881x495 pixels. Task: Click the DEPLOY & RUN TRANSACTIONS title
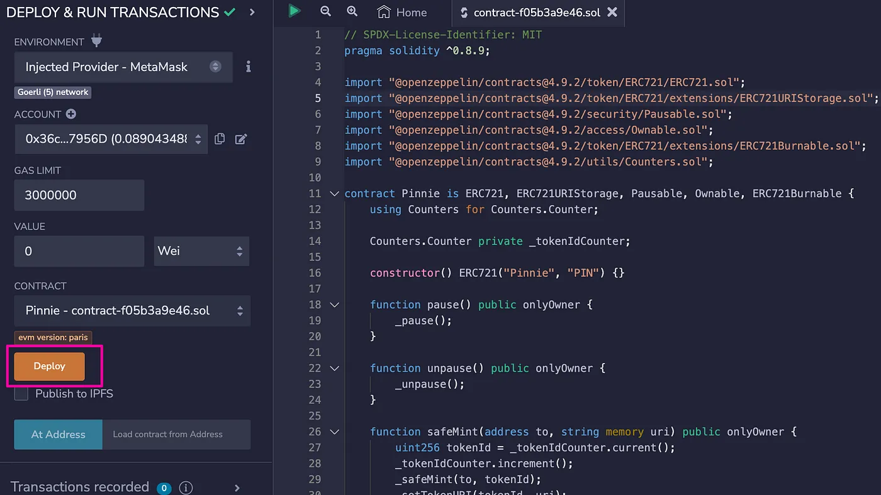coord(113,12)
